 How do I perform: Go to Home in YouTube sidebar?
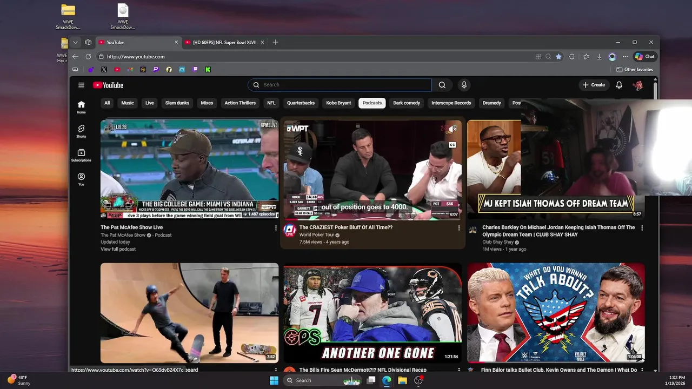(81, 107)
